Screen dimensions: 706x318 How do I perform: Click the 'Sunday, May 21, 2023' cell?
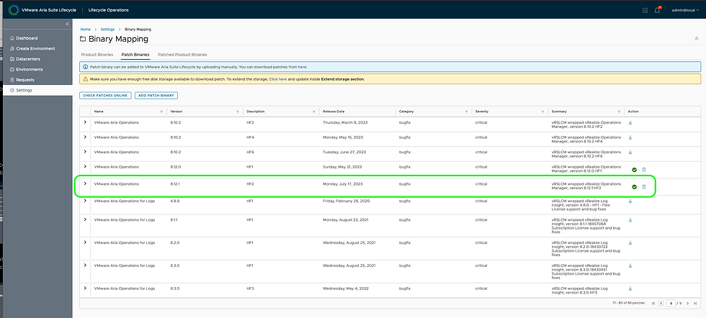click(342, 167)
